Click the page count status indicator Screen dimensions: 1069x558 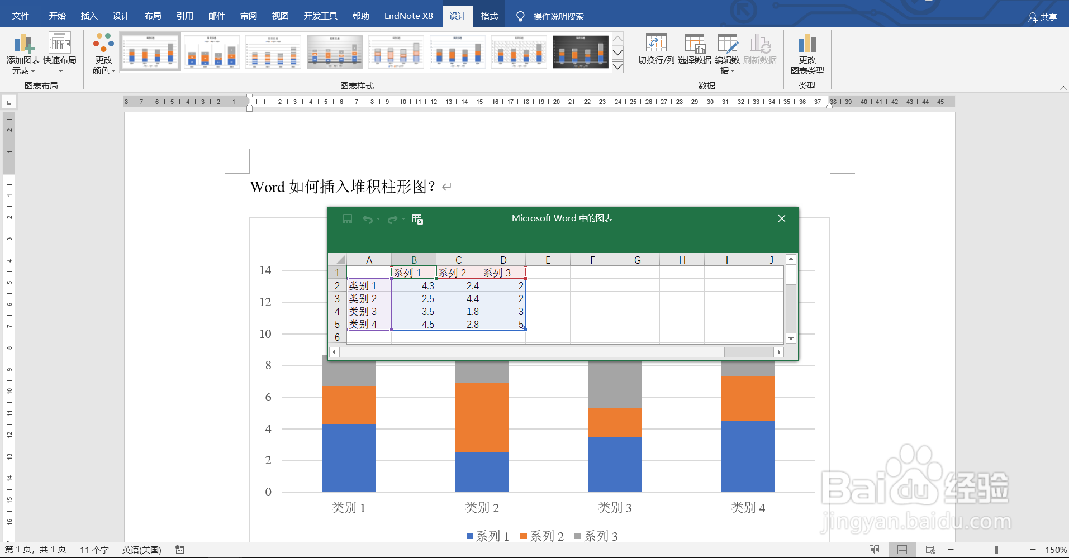35,550
